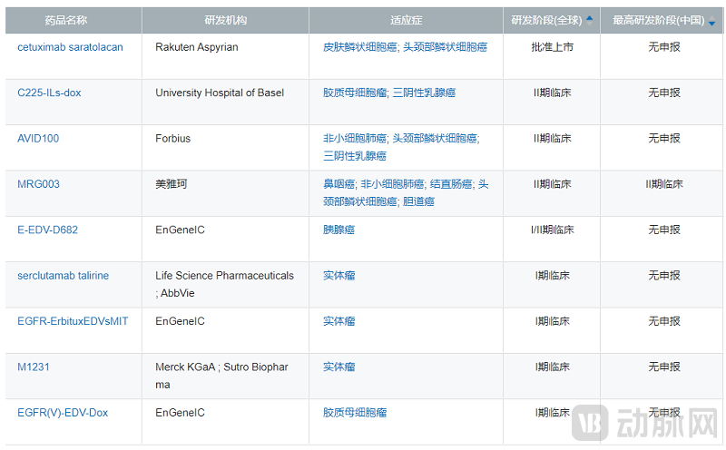The height and width of the screenshot is (450, 726).
Task: Click 实体瘤 in serclutamab talirine row
Action: click(x=338, y=276)
